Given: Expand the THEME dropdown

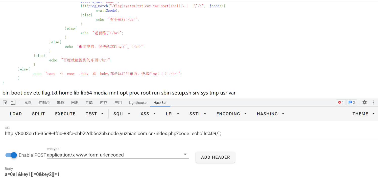Looking at the screenshot, I should tap(363, 114).
